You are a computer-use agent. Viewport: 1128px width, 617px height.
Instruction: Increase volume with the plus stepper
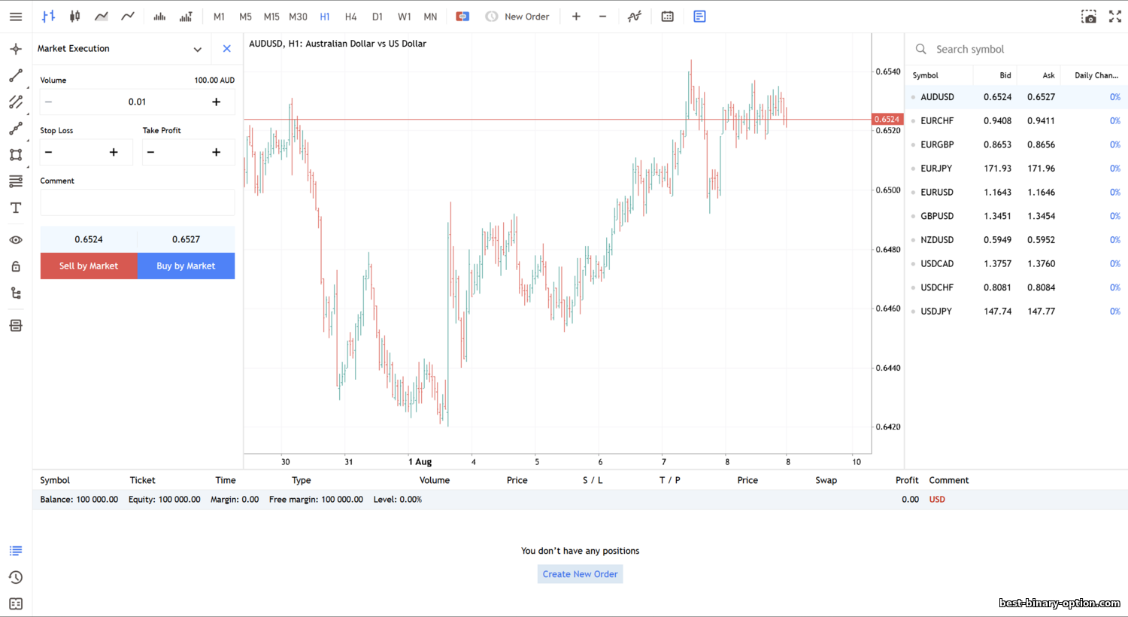tap(217, 102)
